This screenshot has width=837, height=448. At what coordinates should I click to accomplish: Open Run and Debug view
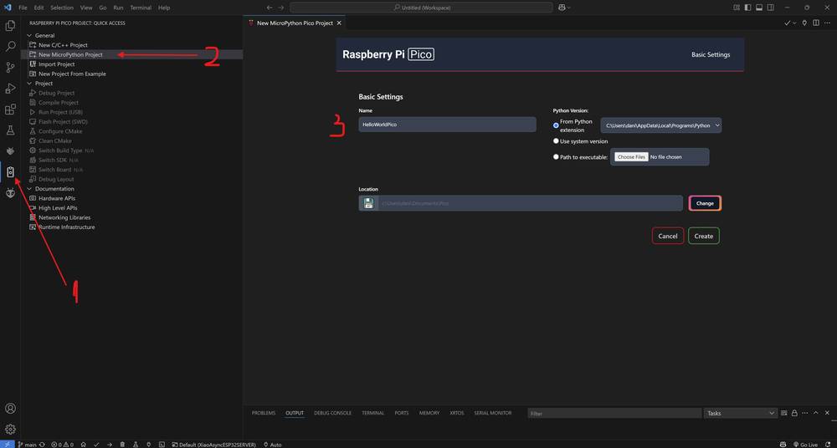[10, 88]
